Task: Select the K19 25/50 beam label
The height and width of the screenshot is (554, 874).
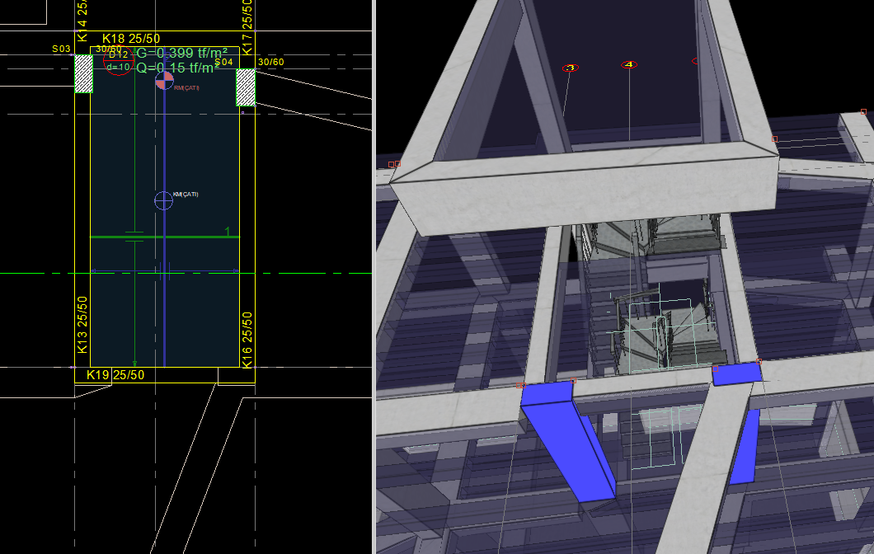Action: point(115,375)
